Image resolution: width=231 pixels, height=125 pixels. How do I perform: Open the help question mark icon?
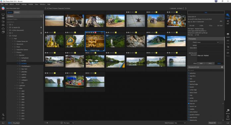coord(3,118)
